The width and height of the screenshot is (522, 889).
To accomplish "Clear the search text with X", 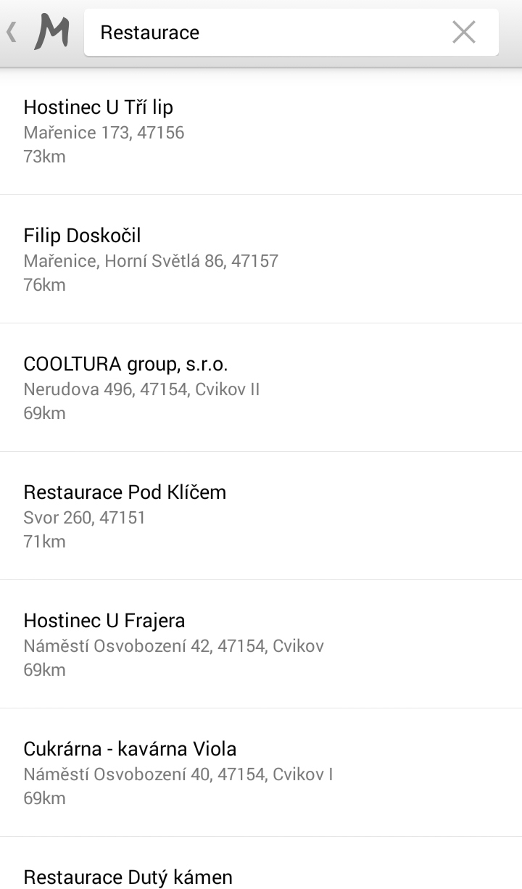I will point(463,32).
